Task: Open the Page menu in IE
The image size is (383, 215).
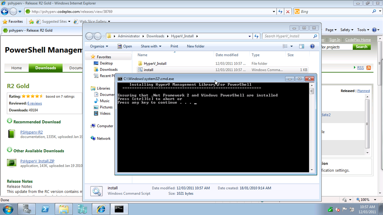Action: pyautogui.click(x=331, y=30)
